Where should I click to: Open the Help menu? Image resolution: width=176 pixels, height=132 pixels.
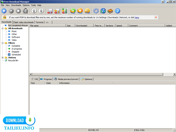[39, 5]
